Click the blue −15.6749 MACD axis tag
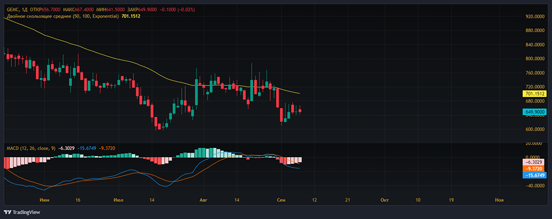552x219 pixels. coord(535,175)
